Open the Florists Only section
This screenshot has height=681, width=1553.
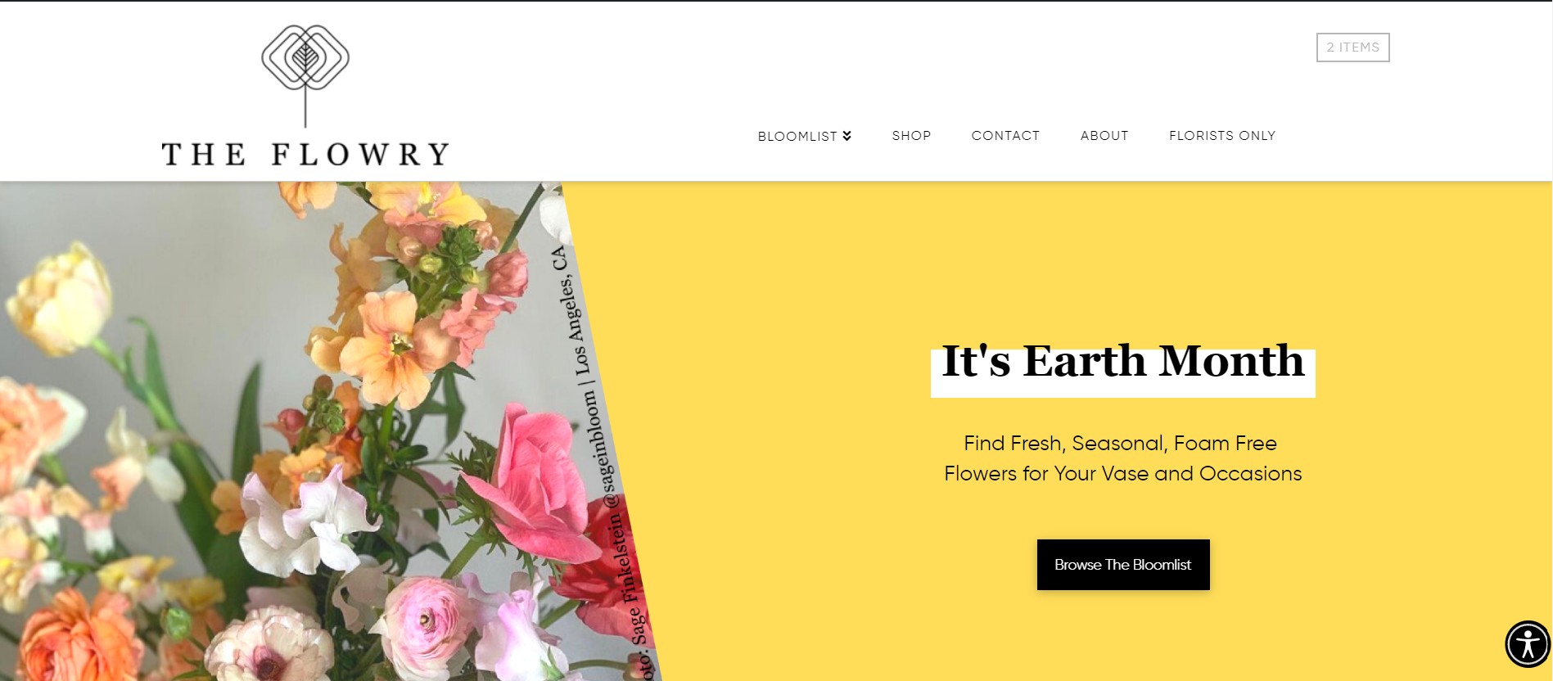[1222, 136]
